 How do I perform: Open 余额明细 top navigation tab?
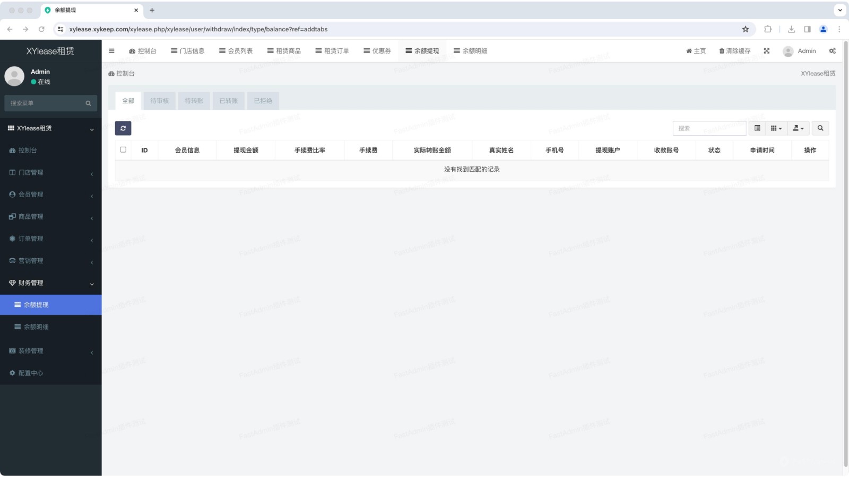click(471, 51)
